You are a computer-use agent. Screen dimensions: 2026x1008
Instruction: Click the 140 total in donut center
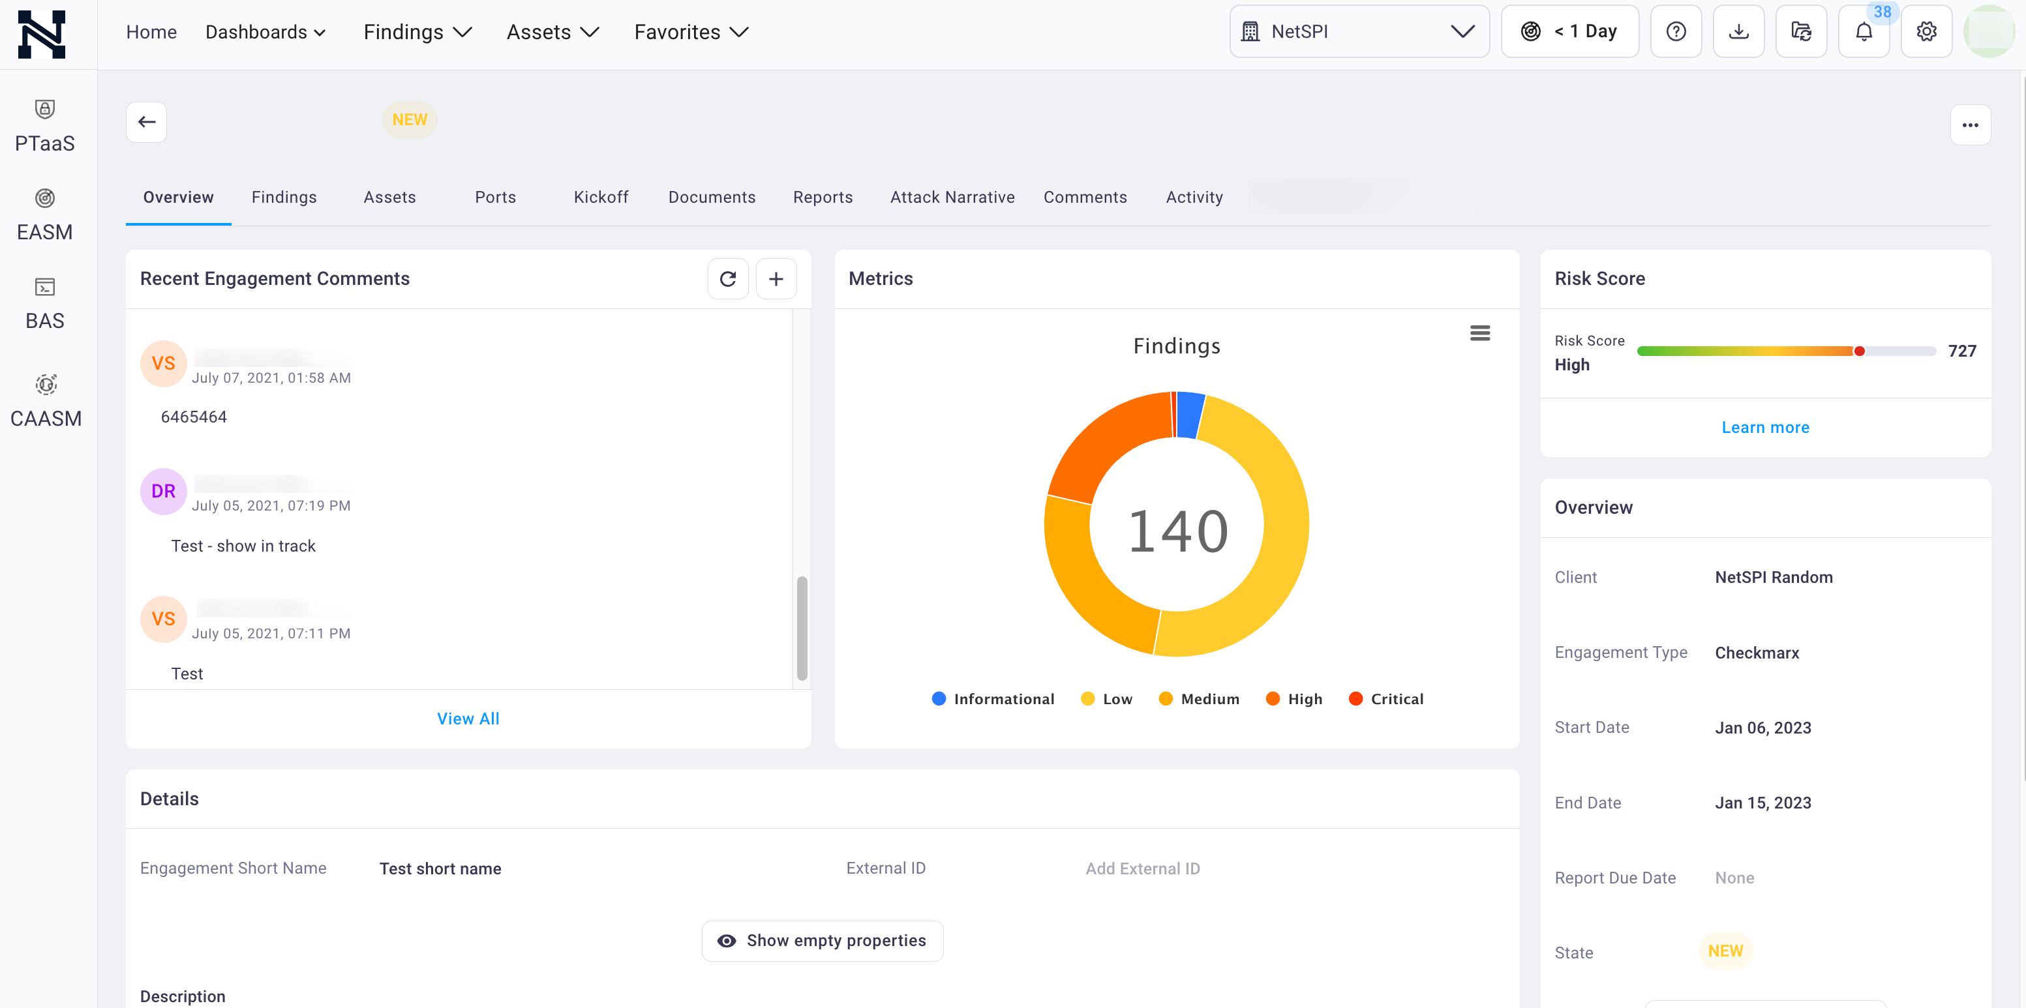[1177, 532]
